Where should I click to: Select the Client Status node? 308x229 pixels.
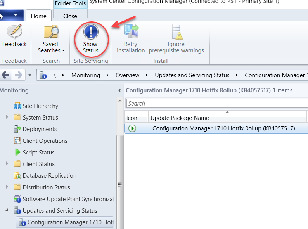coord(39,164)
